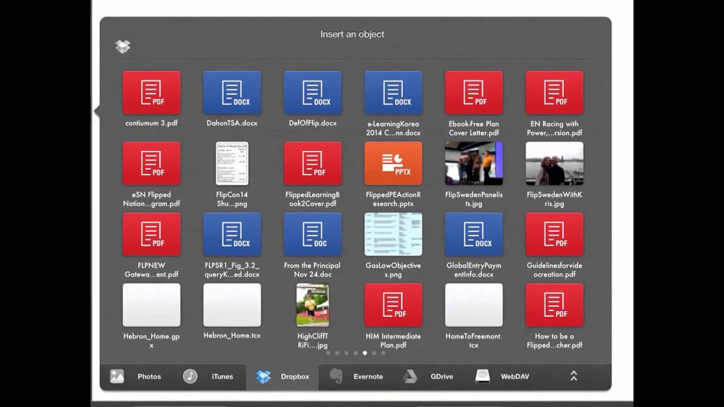The image size is (724, 407).
Task: Open Ebook-Free Plan Cover Letter.pdf icon
Action: 474,93
